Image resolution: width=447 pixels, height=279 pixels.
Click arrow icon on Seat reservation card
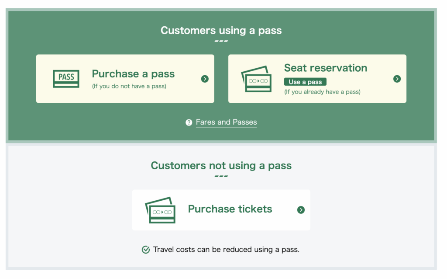pyautogui.click(x=397, y=79)
